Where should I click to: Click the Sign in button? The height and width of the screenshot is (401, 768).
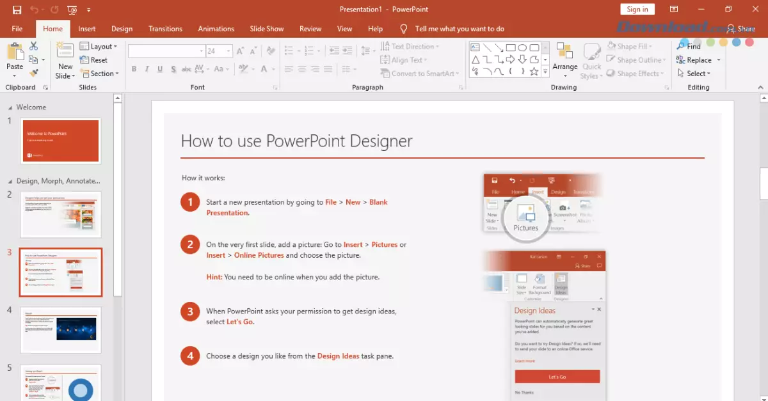click(x=637, y=9)
